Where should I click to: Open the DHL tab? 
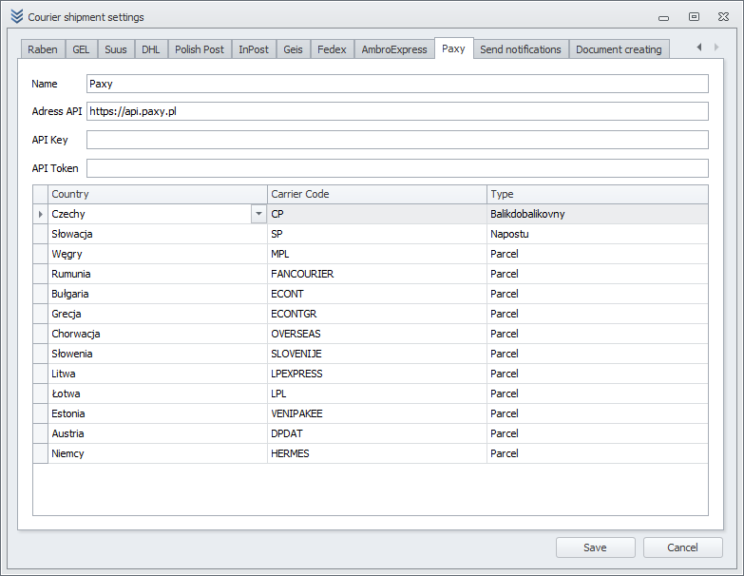pos(151,49)
